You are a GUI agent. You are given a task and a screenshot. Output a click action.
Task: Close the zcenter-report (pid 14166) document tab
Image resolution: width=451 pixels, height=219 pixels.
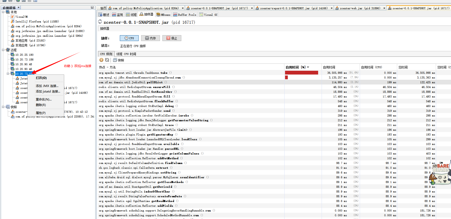[332, 8]
